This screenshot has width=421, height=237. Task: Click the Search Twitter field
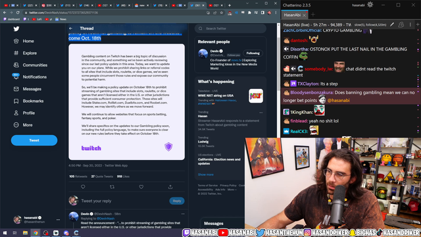[230, 28]
